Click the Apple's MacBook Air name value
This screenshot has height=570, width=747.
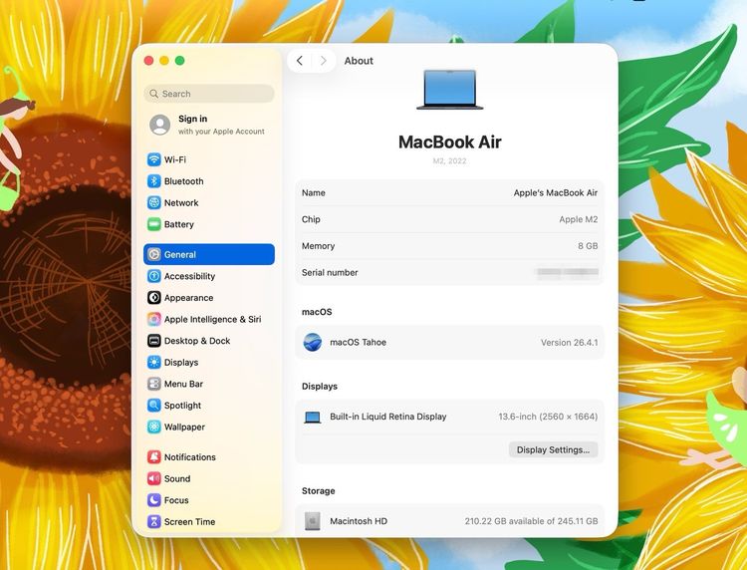[x=556, y=192]
